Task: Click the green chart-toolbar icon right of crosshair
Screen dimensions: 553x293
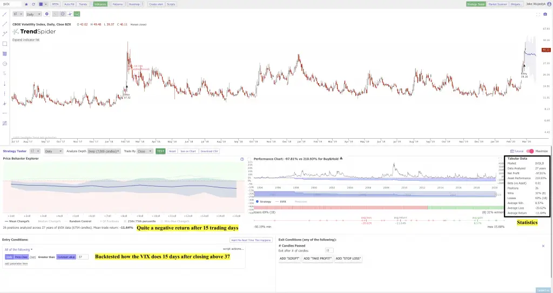Action: point(77,14)
